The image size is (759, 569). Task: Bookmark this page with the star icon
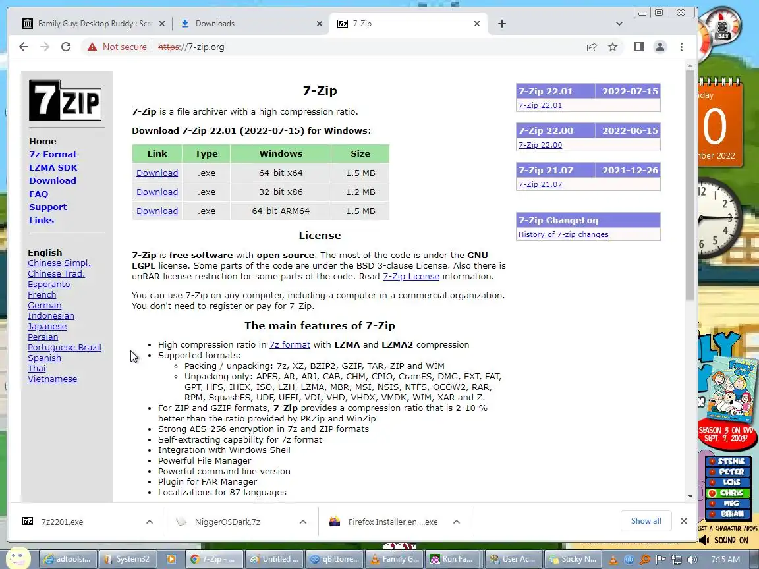tap(613, 47)
